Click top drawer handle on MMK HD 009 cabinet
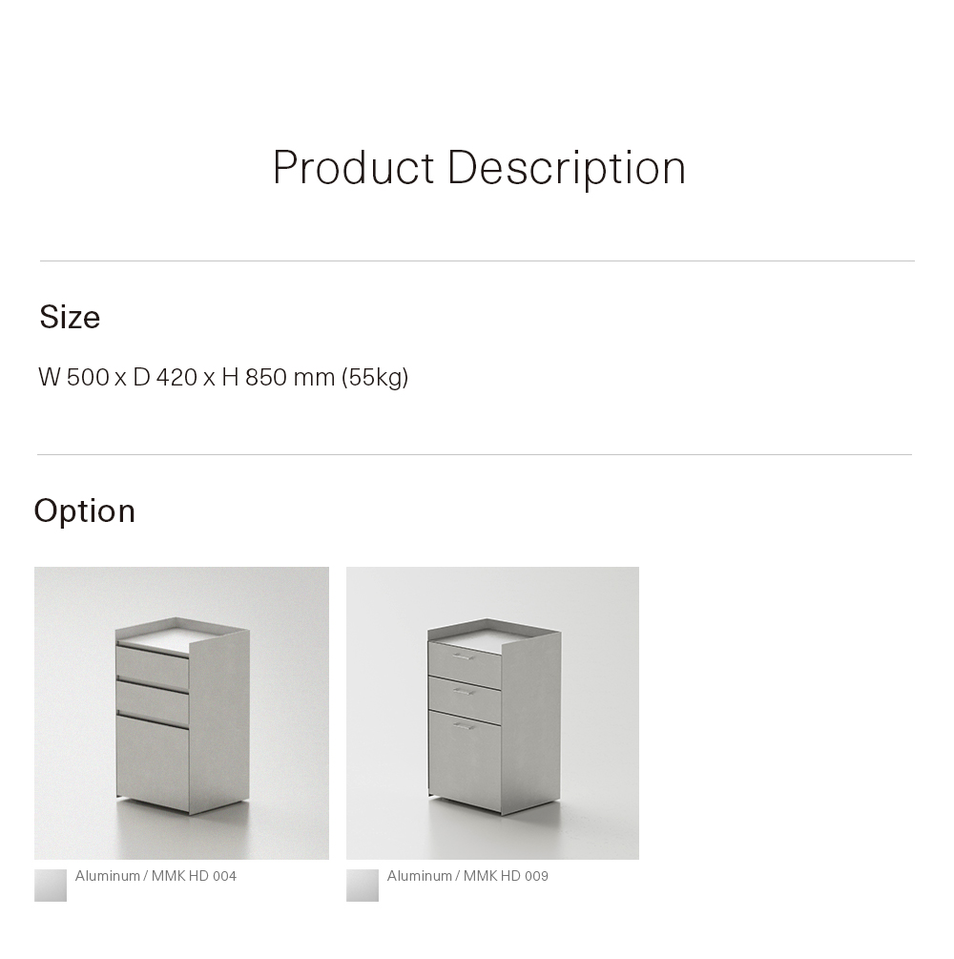This screenshot has width=954, height=959. (x=464, y=657)
